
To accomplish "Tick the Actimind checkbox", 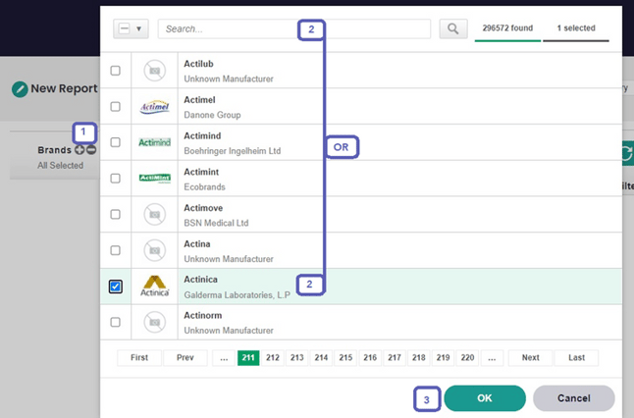I will [x=115, y=142].
